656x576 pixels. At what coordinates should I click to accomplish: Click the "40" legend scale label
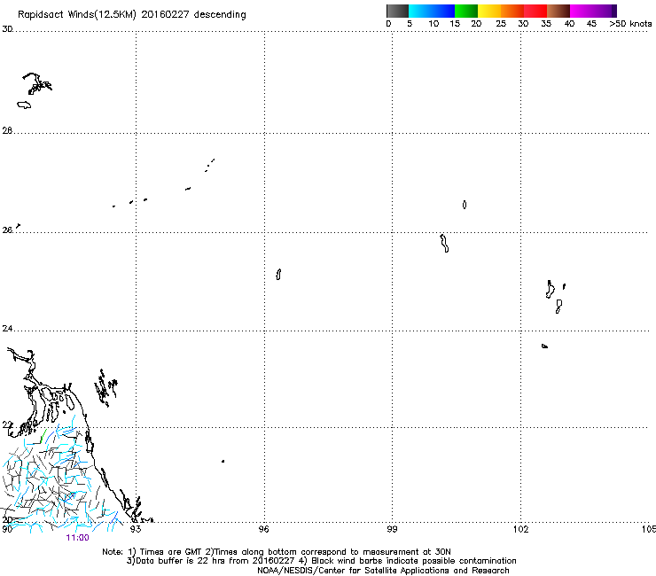click(x=569, y=24)
